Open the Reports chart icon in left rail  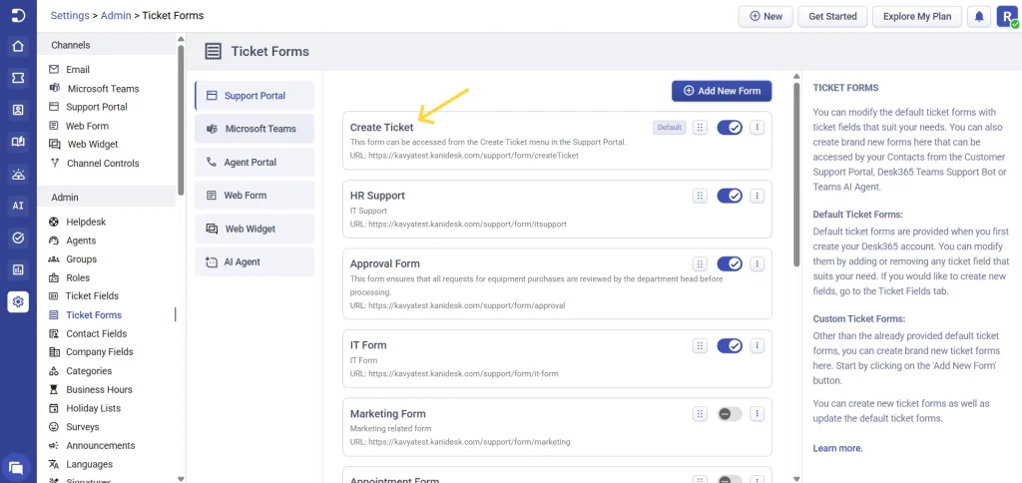coord(18,269)
